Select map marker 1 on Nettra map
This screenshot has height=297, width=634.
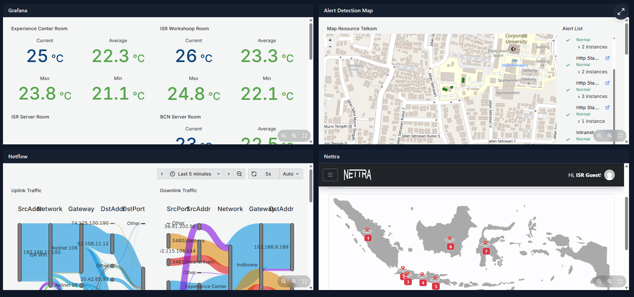pos(368,238)
